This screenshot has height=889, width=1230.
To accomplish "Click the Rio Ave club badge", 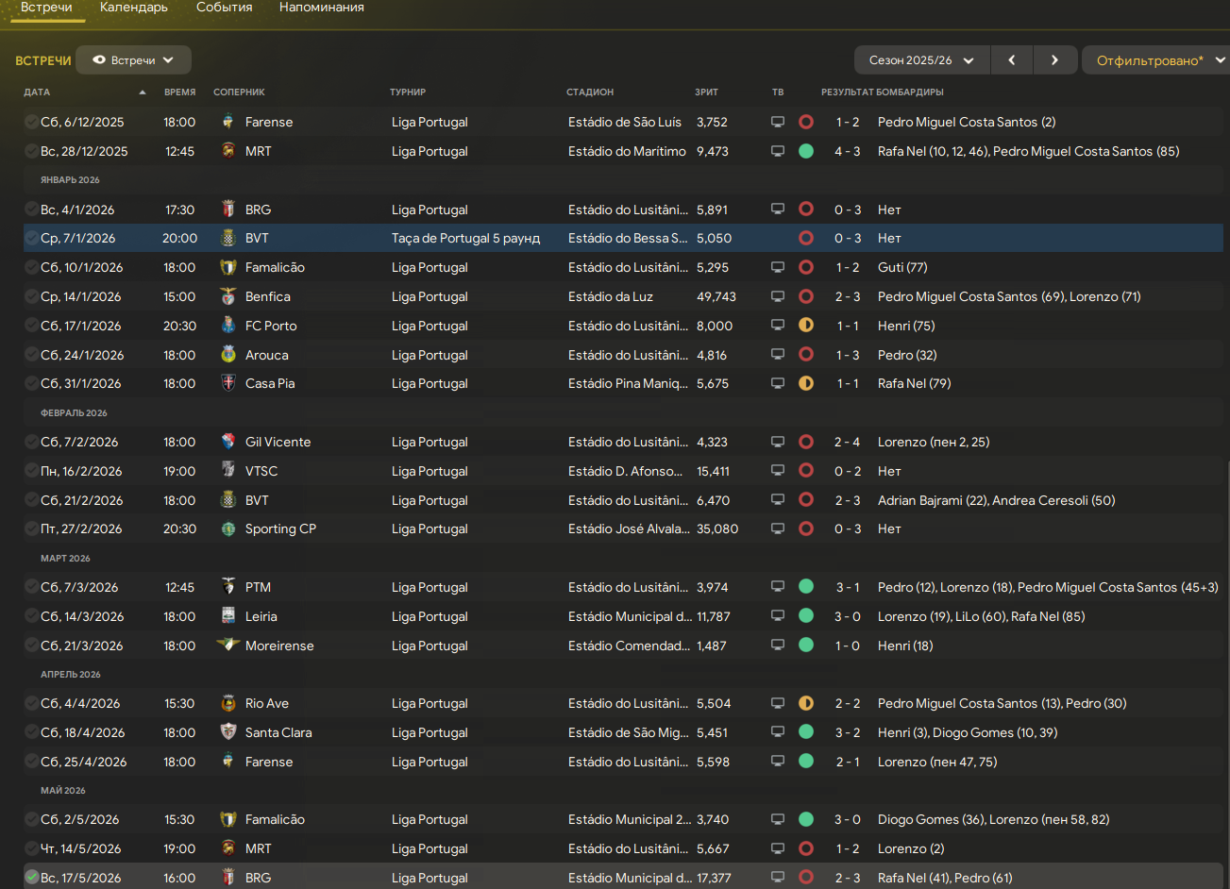I will (227, 703).
